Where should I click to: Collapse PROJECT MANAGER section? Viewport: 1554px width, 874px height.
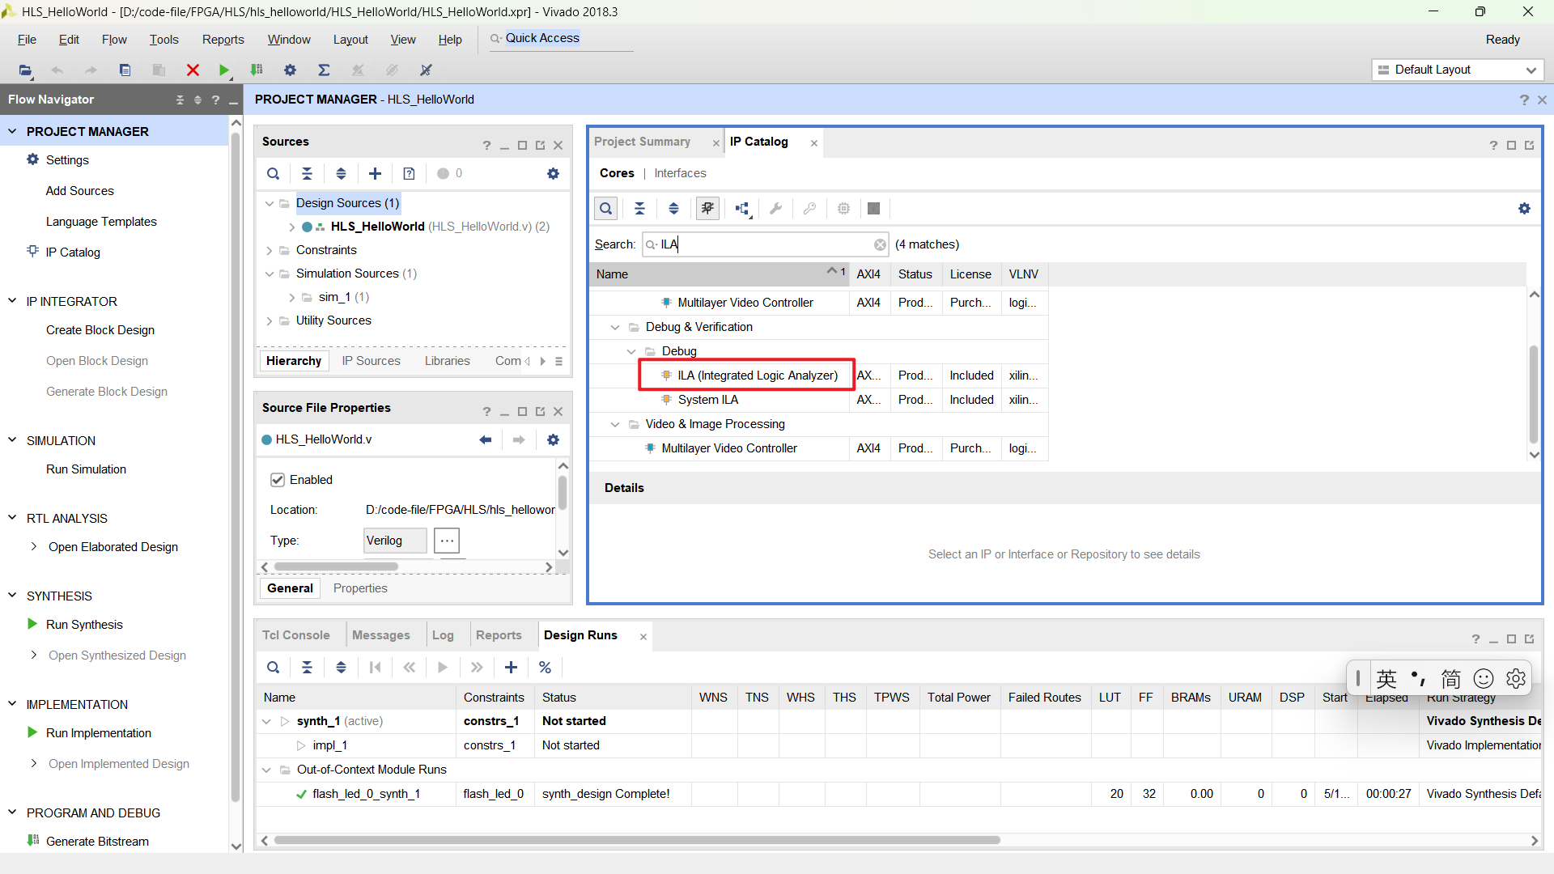point(12,131)
